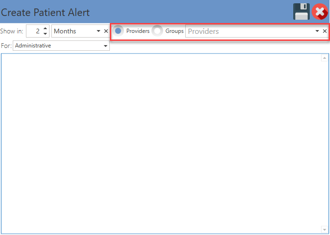Open the For Administrative dropdown
This screenshot has height=235, width=330.
point(61,46)
